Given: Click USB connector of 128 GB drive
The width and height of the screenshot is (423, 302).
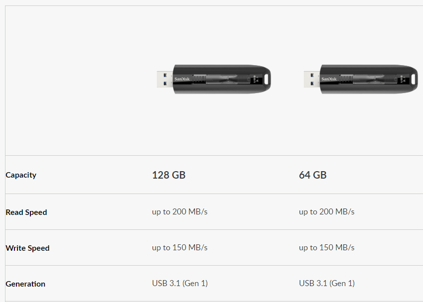Looking at the screenshot, I should (x=165, y=79).
